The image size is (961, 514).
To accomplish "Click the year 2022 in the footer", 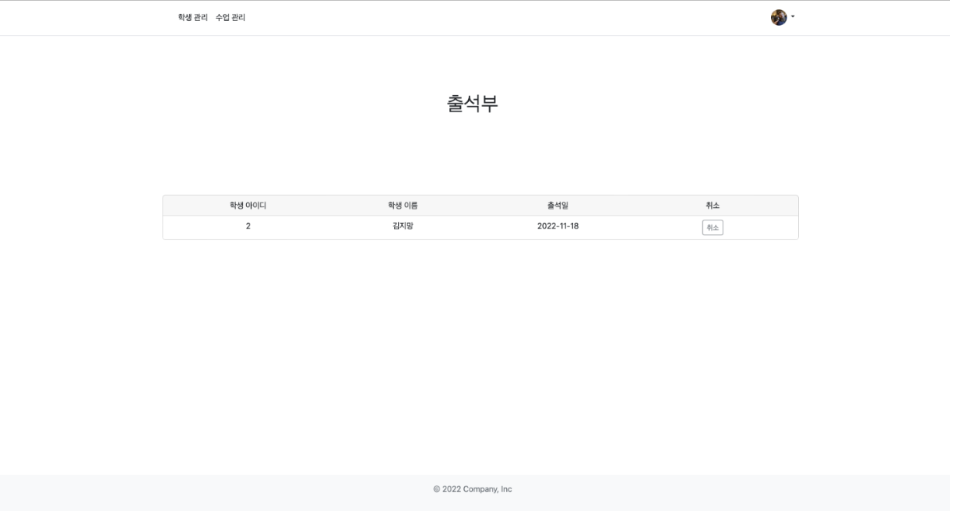I will (x=452, y=490).
